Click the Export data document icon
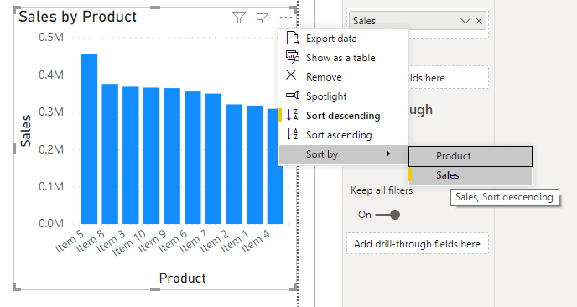This screenshot has width=577, height=307. coord(292,38)
